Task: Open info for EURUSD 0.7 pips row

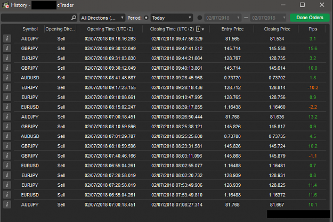Action: 7,166
